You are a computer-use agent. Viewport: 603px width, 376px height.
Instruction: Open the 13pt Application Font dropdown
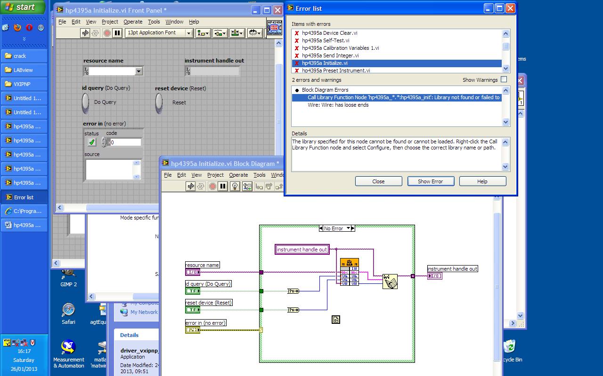coord(159,33)
